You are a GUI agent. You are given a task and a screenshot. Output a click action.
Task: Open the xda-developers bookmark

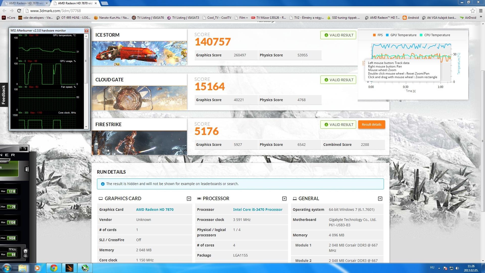point(35,18)
